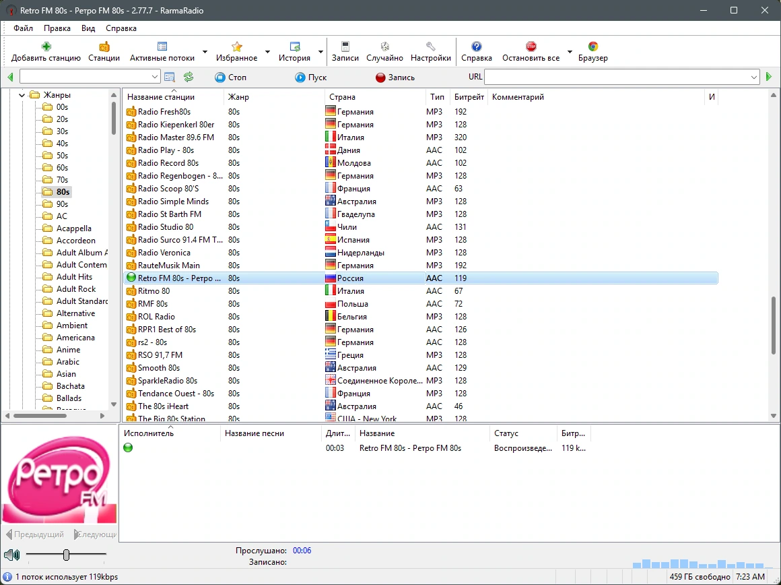Click the info icon in the status bar
Viewport: 781px width, 585px height.
coord(7,576)
